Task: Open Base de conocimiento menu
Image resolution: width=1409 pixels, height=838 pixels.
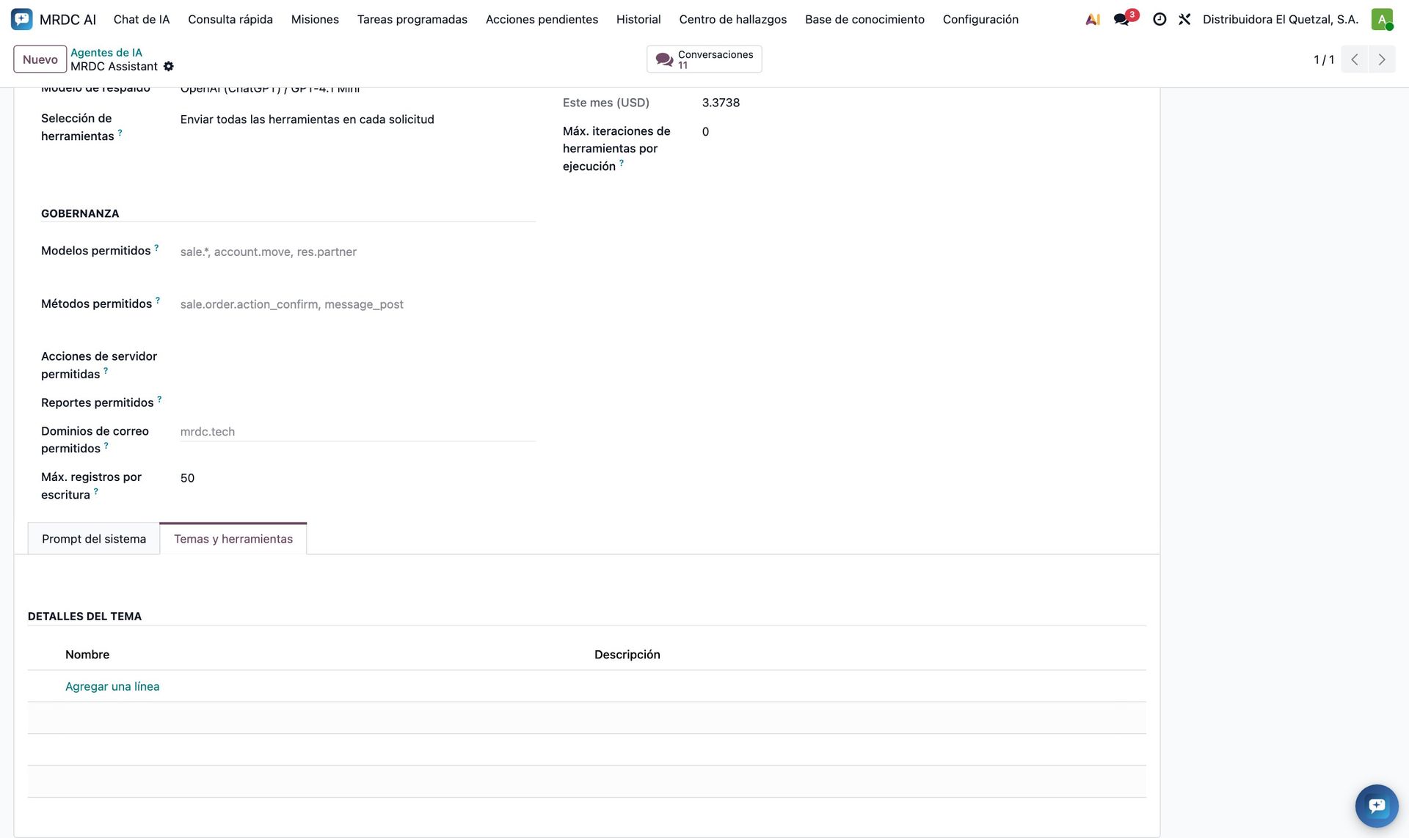Action: (864, 20)
